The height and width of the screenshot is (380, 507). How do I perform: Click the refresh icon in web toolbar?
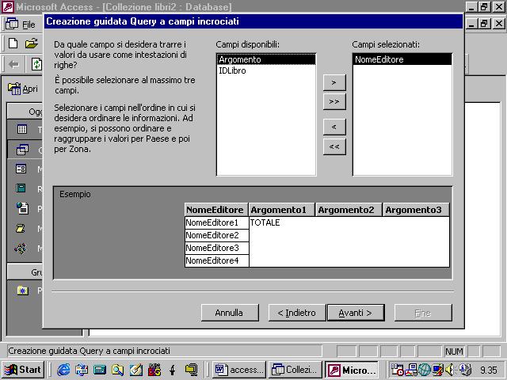coord(36,64)
